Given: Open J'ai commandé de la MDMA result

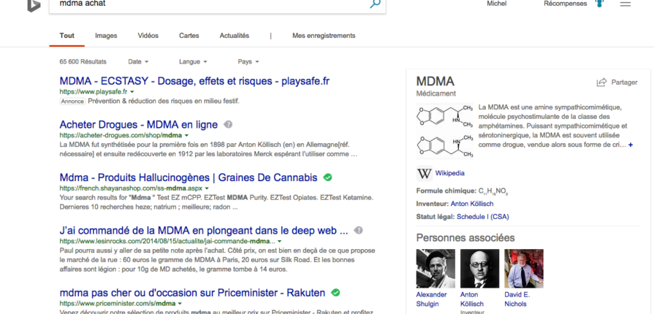Looking at the screenshot, I should [204, 230].
